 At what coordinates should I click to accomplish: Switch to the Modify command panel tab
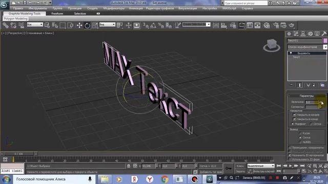point(296,34)
